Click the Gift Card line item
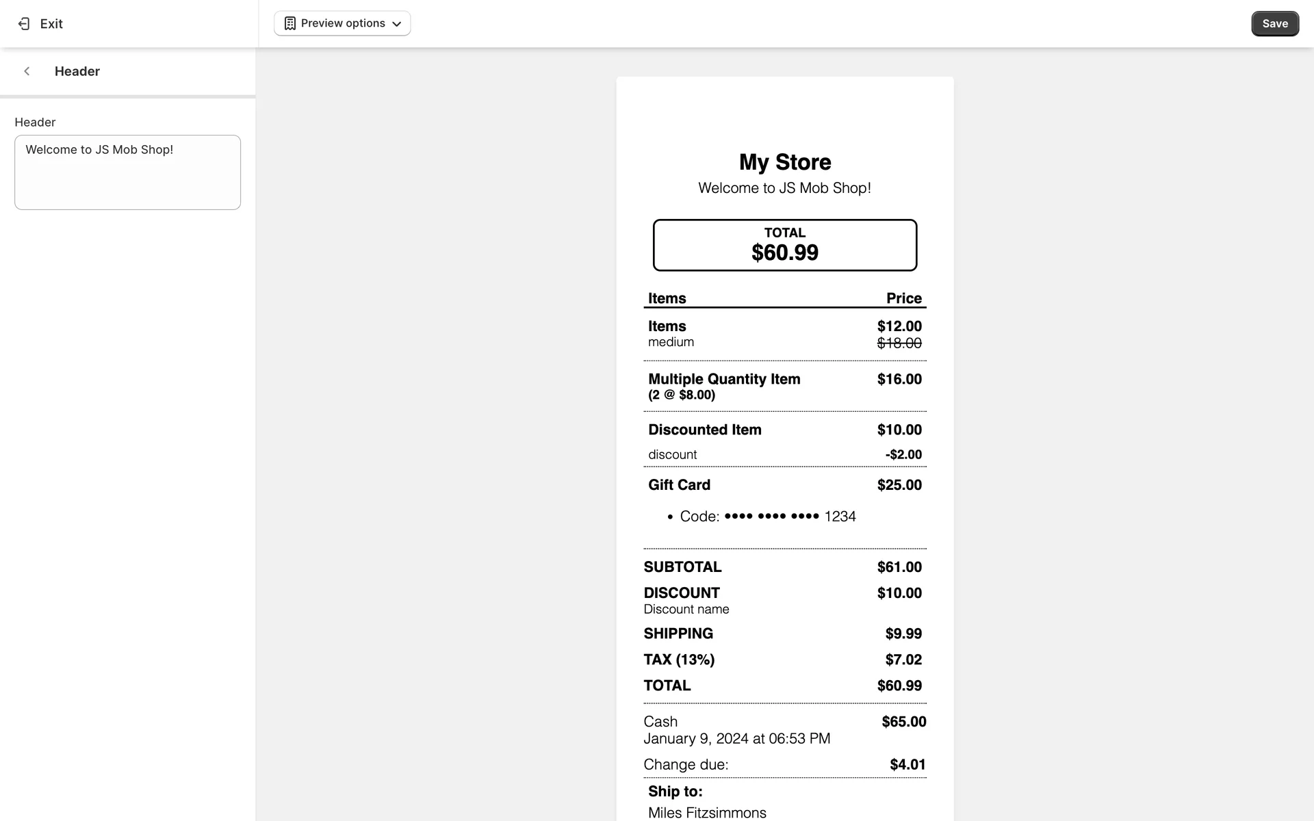This screenshot has width=1314, height=821. point(679,485)
